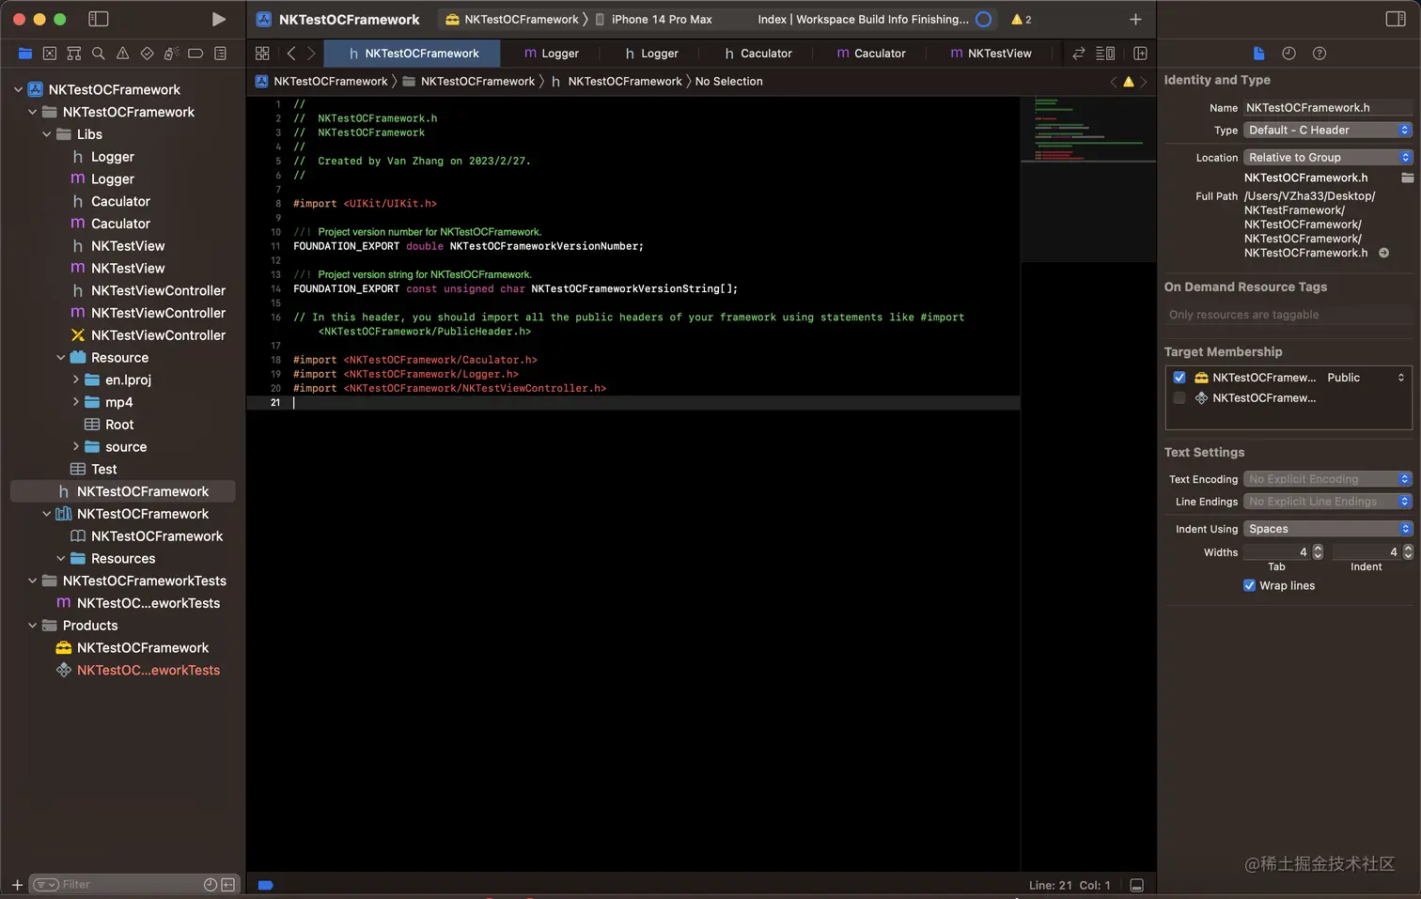
Task: Open the source control navigator
Action: pyautogui.click(x=50, y=54)
